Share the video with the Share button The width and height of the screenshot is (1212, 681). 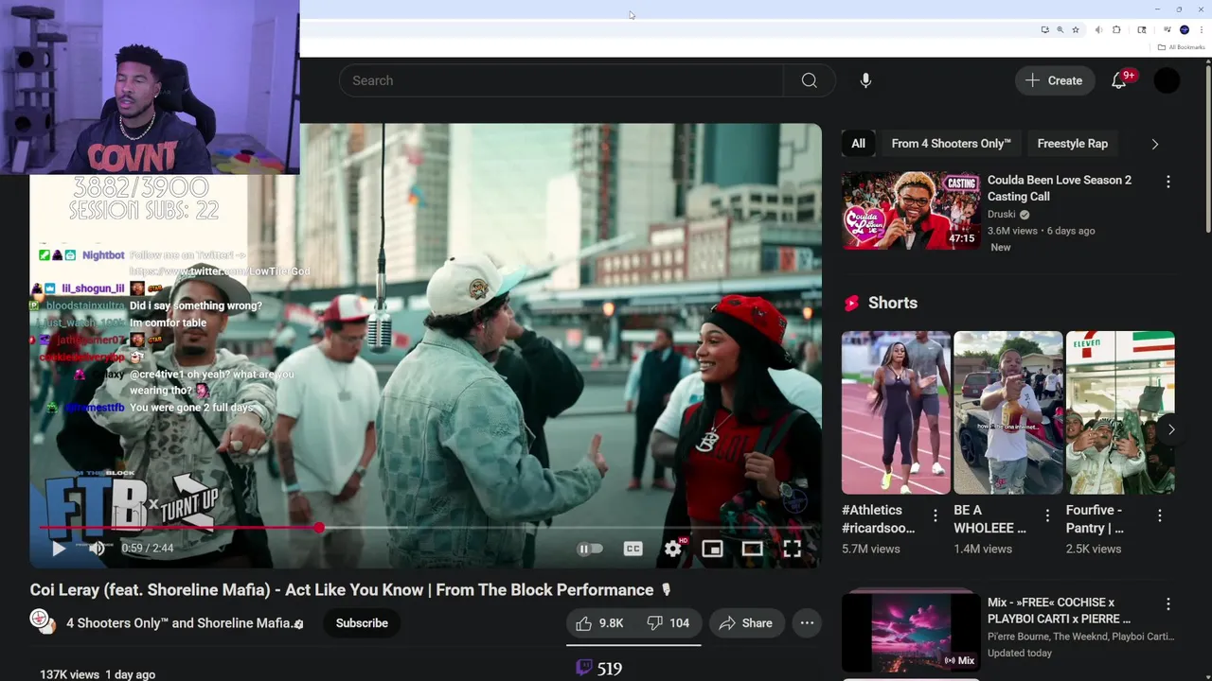746,623
